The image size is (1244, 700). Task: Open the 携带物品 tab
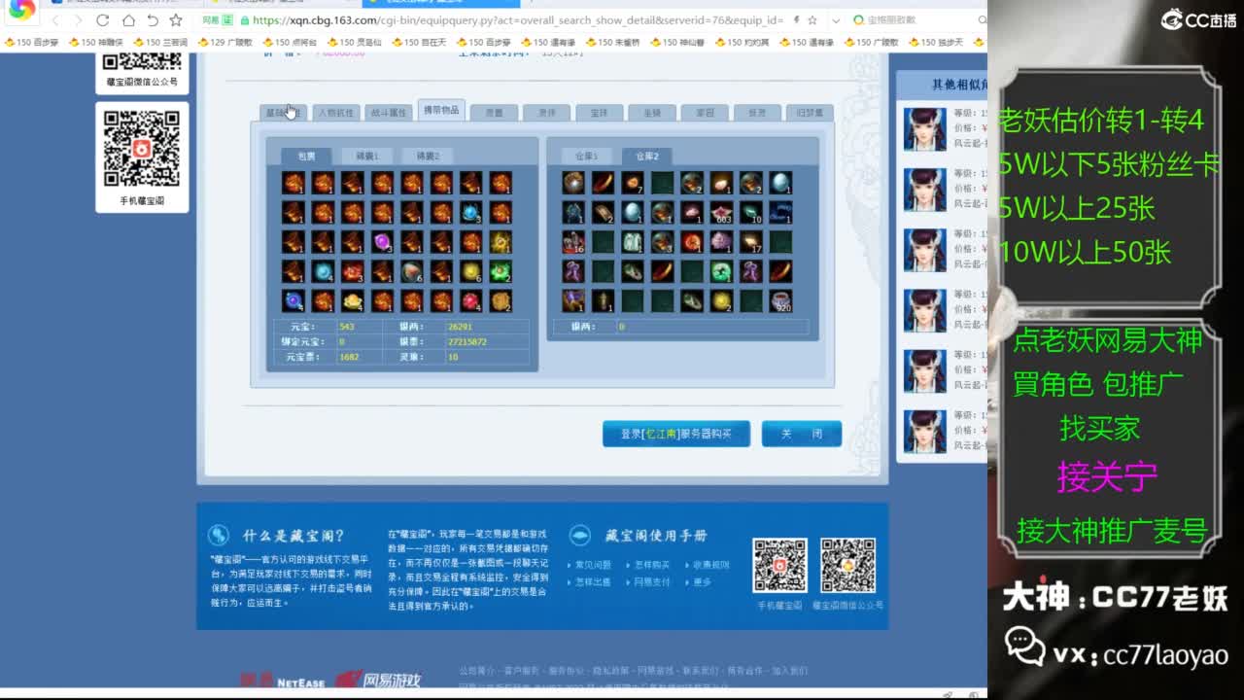click(441, 111)
